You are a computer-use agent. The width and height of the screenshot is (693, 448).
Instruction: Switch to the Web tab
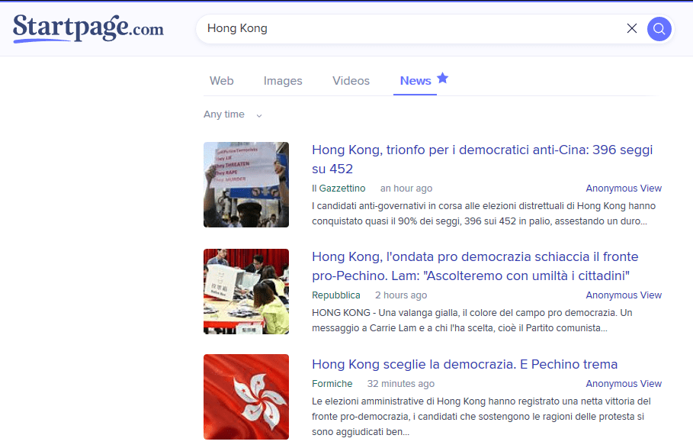point(221,81)
